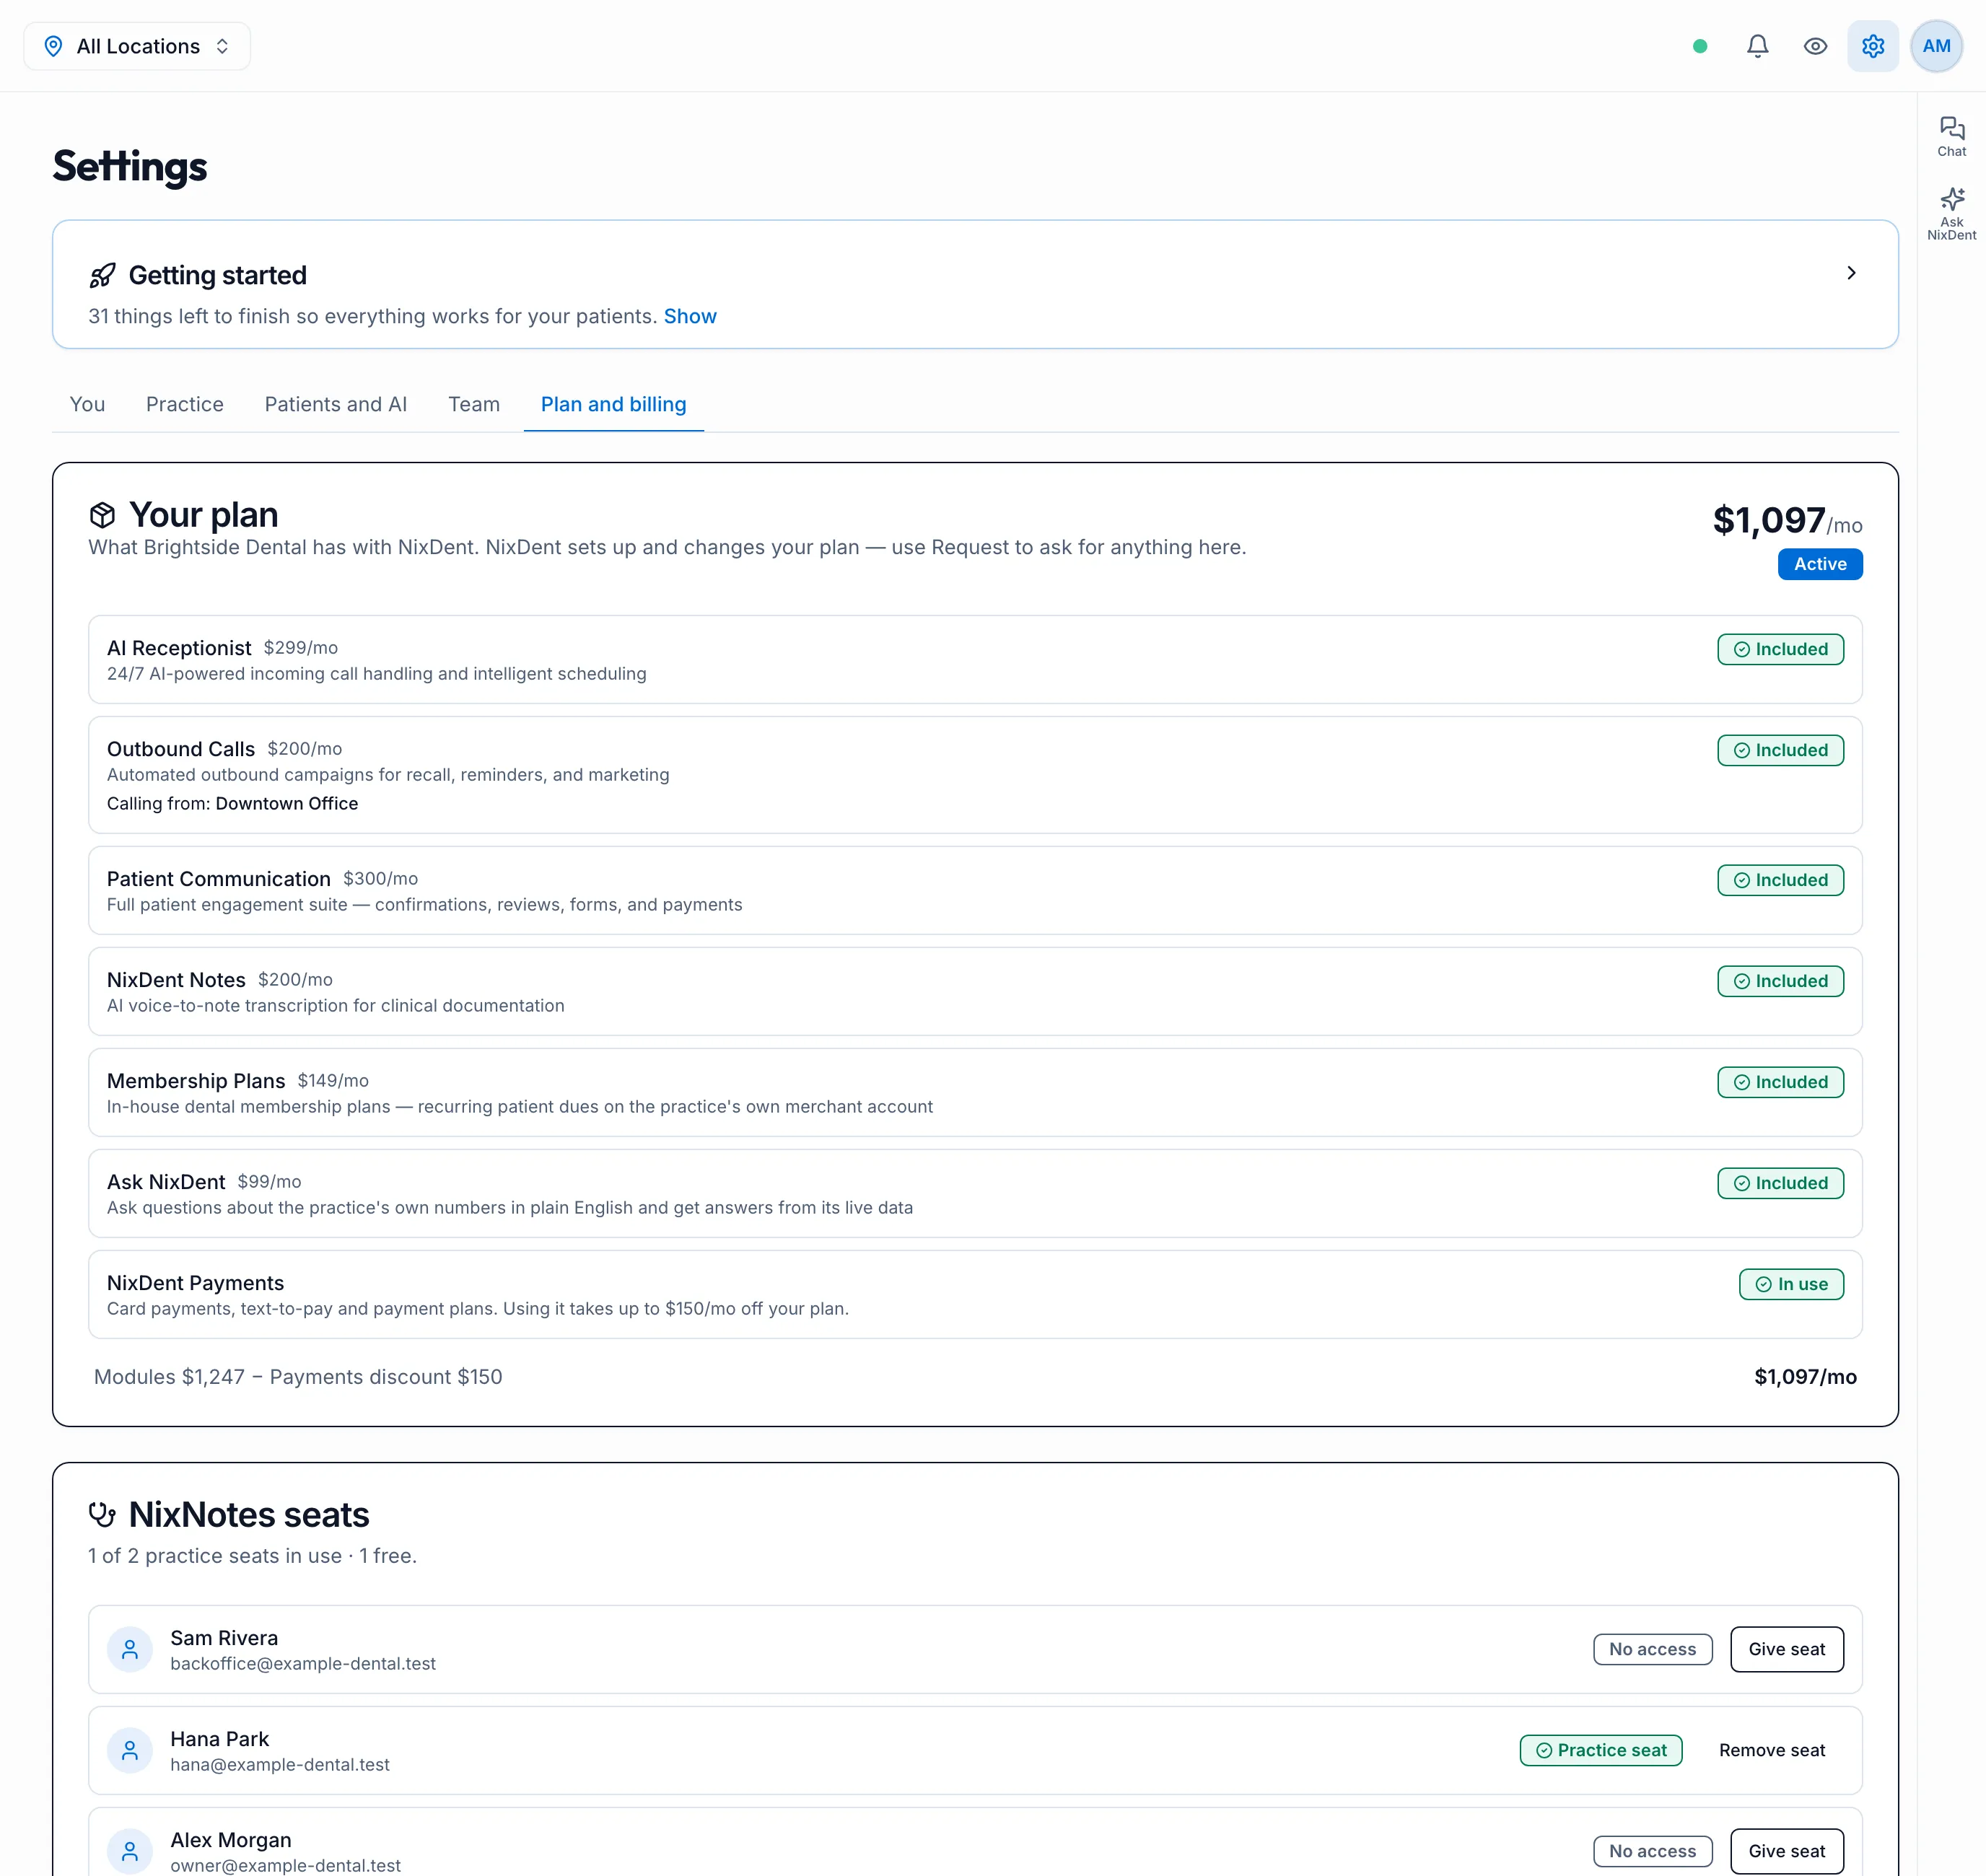Switch to the Team tab

click(x=474, y=404)
